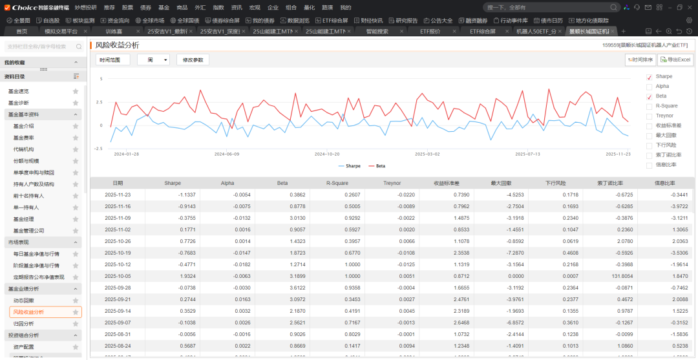The image size is (698, 360).
Task: Click the 导出Excel button
Action: point(675,59)
